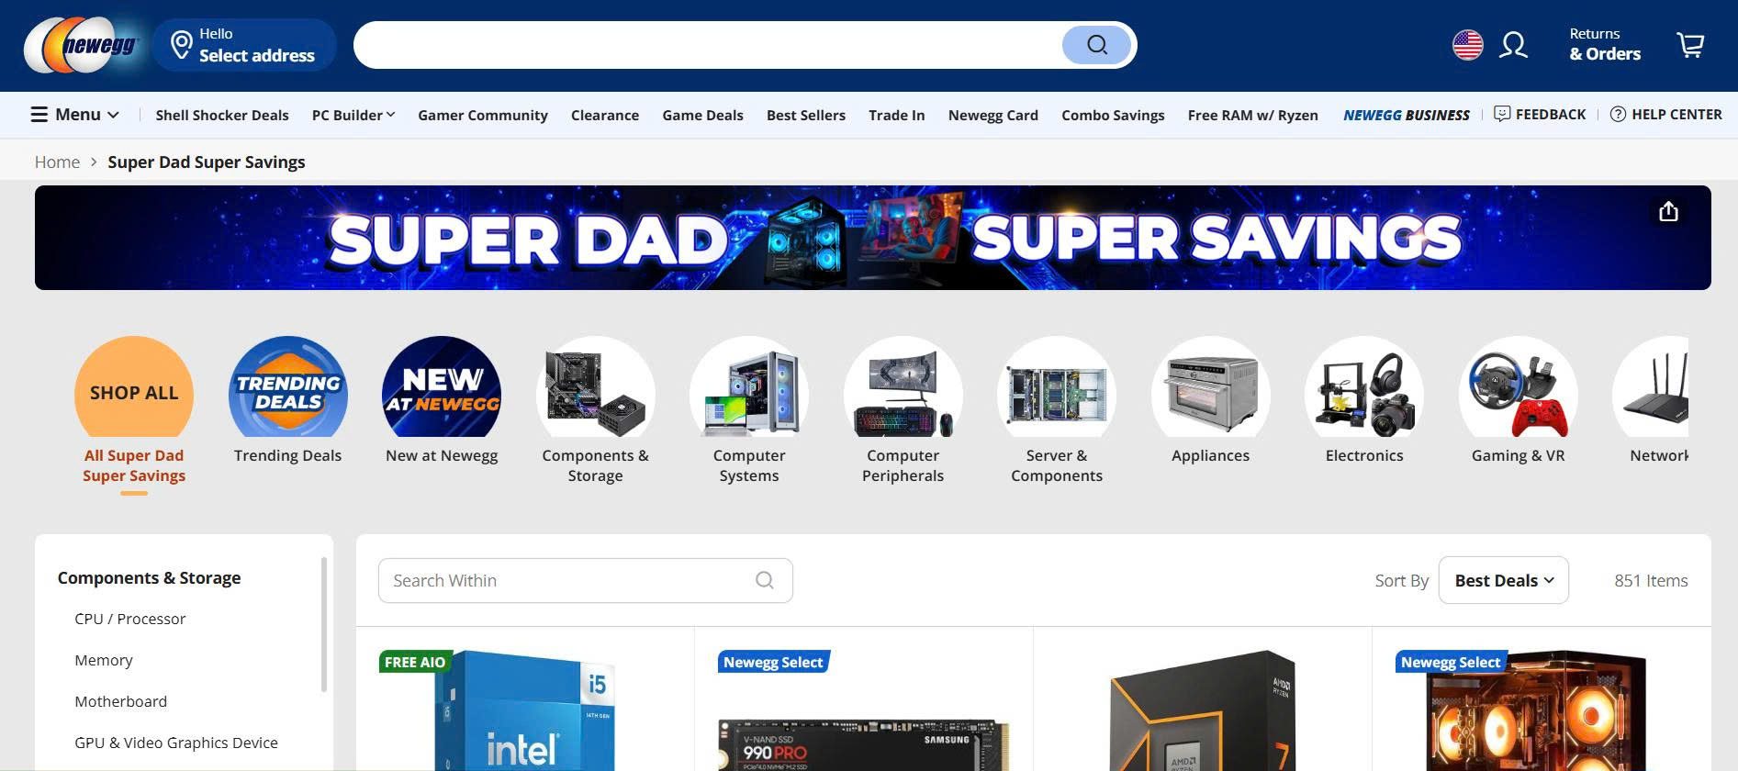Screen dimensions: 1738x771
Task: Open the Intel i5 product image
Action: (524, 711)
